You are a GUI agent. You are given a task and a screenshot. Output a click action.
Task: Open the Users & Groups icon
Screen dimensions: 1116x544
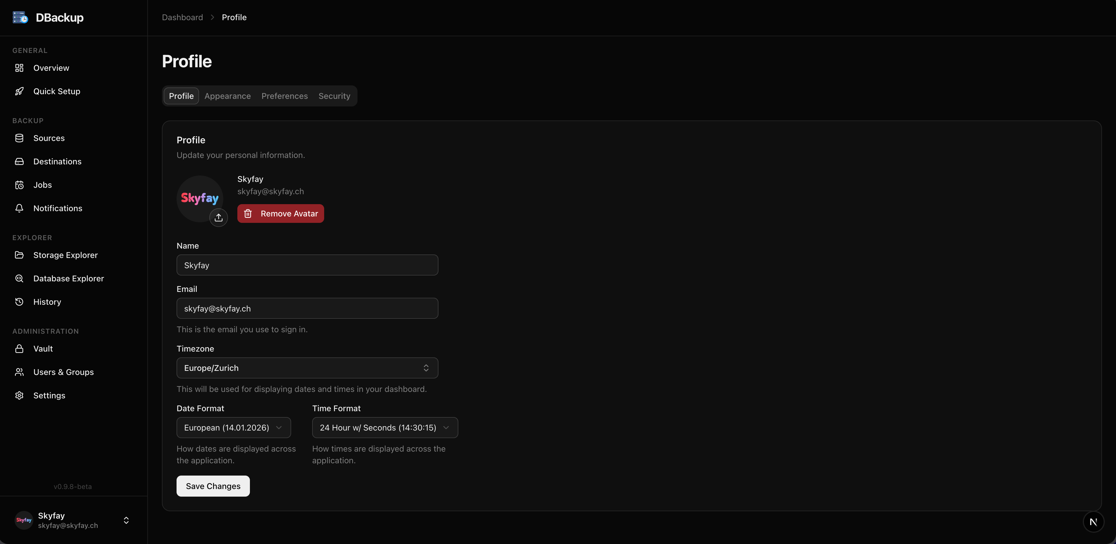pyautogui.click(x=20, y=372)
